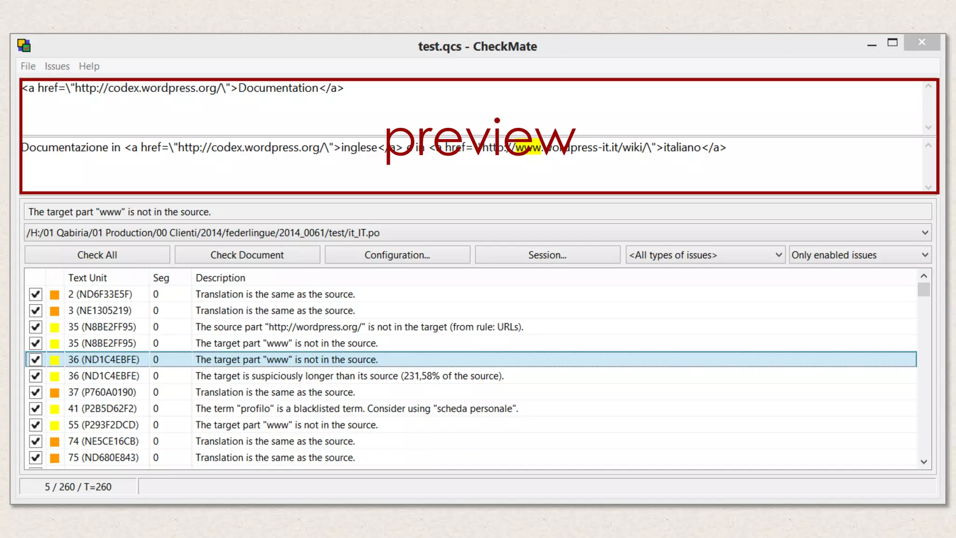Image resolution: width=956 pixels, height=538 pixels.
Task: Click the issue list scroll-down arrow
Action: click(x=923, y=461)
